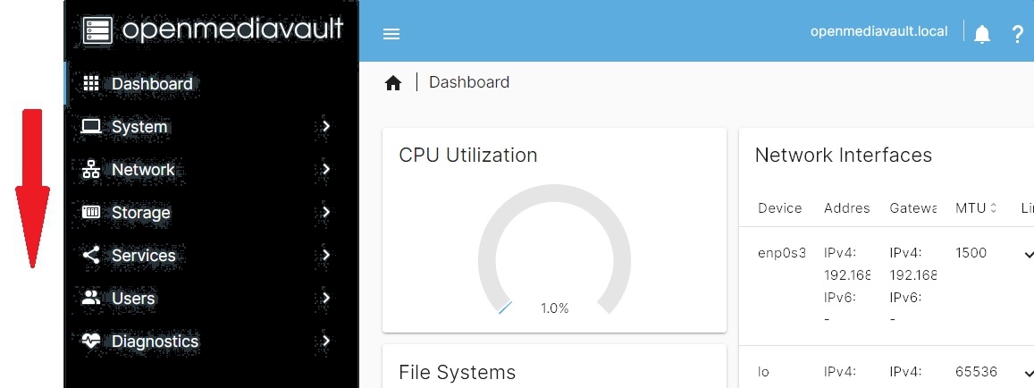This screenshot has width=1034, height=388.
Task: Click the Services share icon
Action: click(x=90, y=255)
